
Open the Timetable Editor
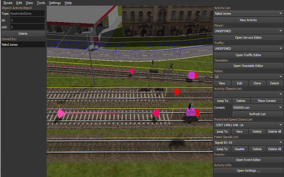pos(249,66)
